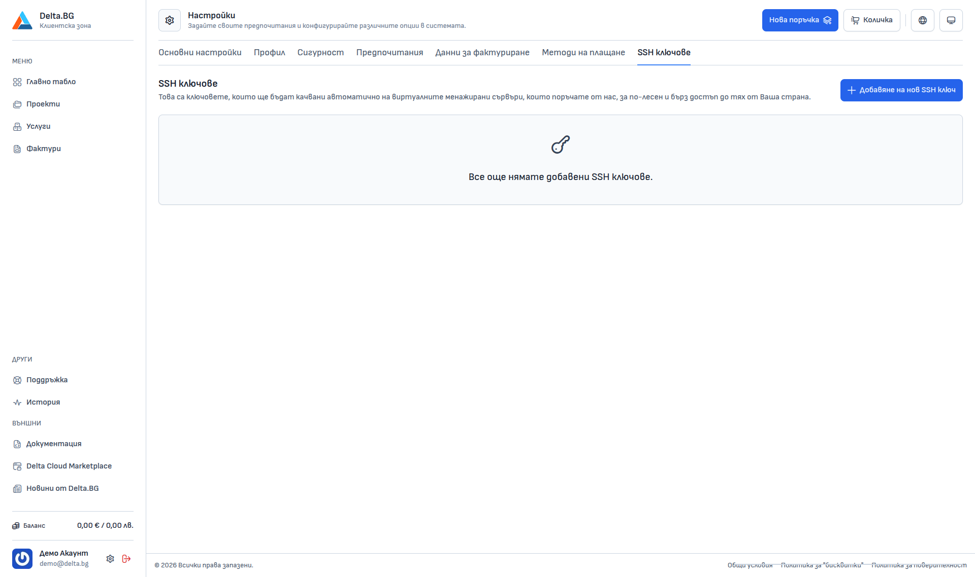Select the Методи на плащане tab

coord(583,53)
